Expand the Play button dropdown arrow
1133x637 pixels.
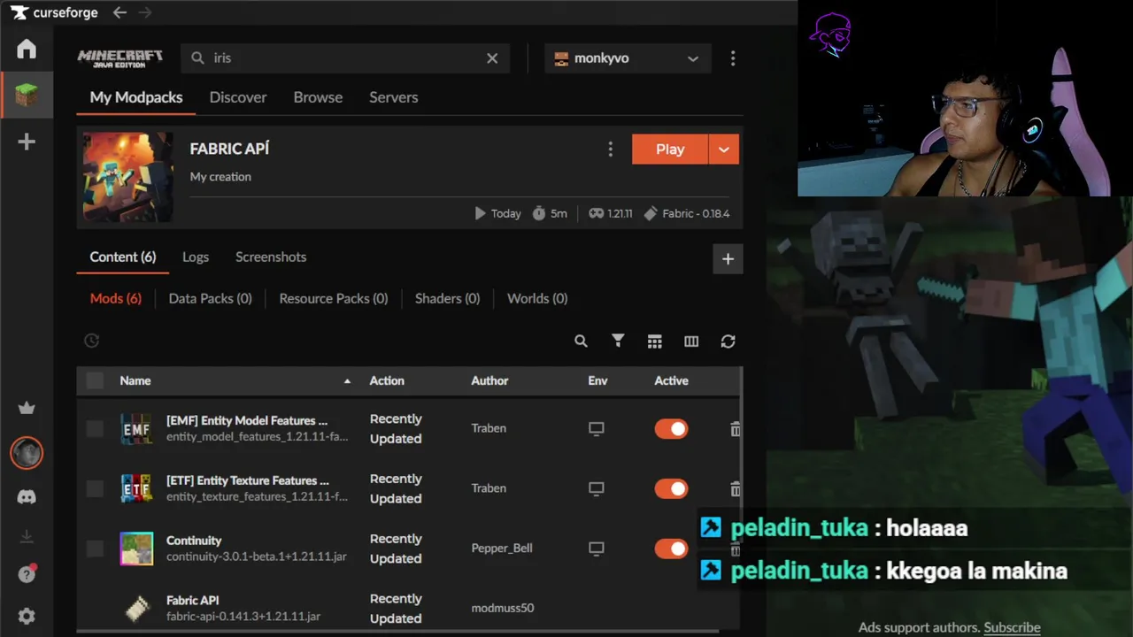click(723, 150)
